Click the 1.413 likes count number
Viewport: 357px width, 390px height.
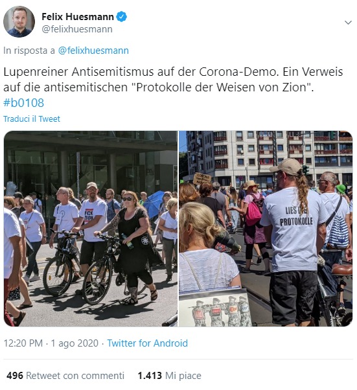[x=150, y=376]
